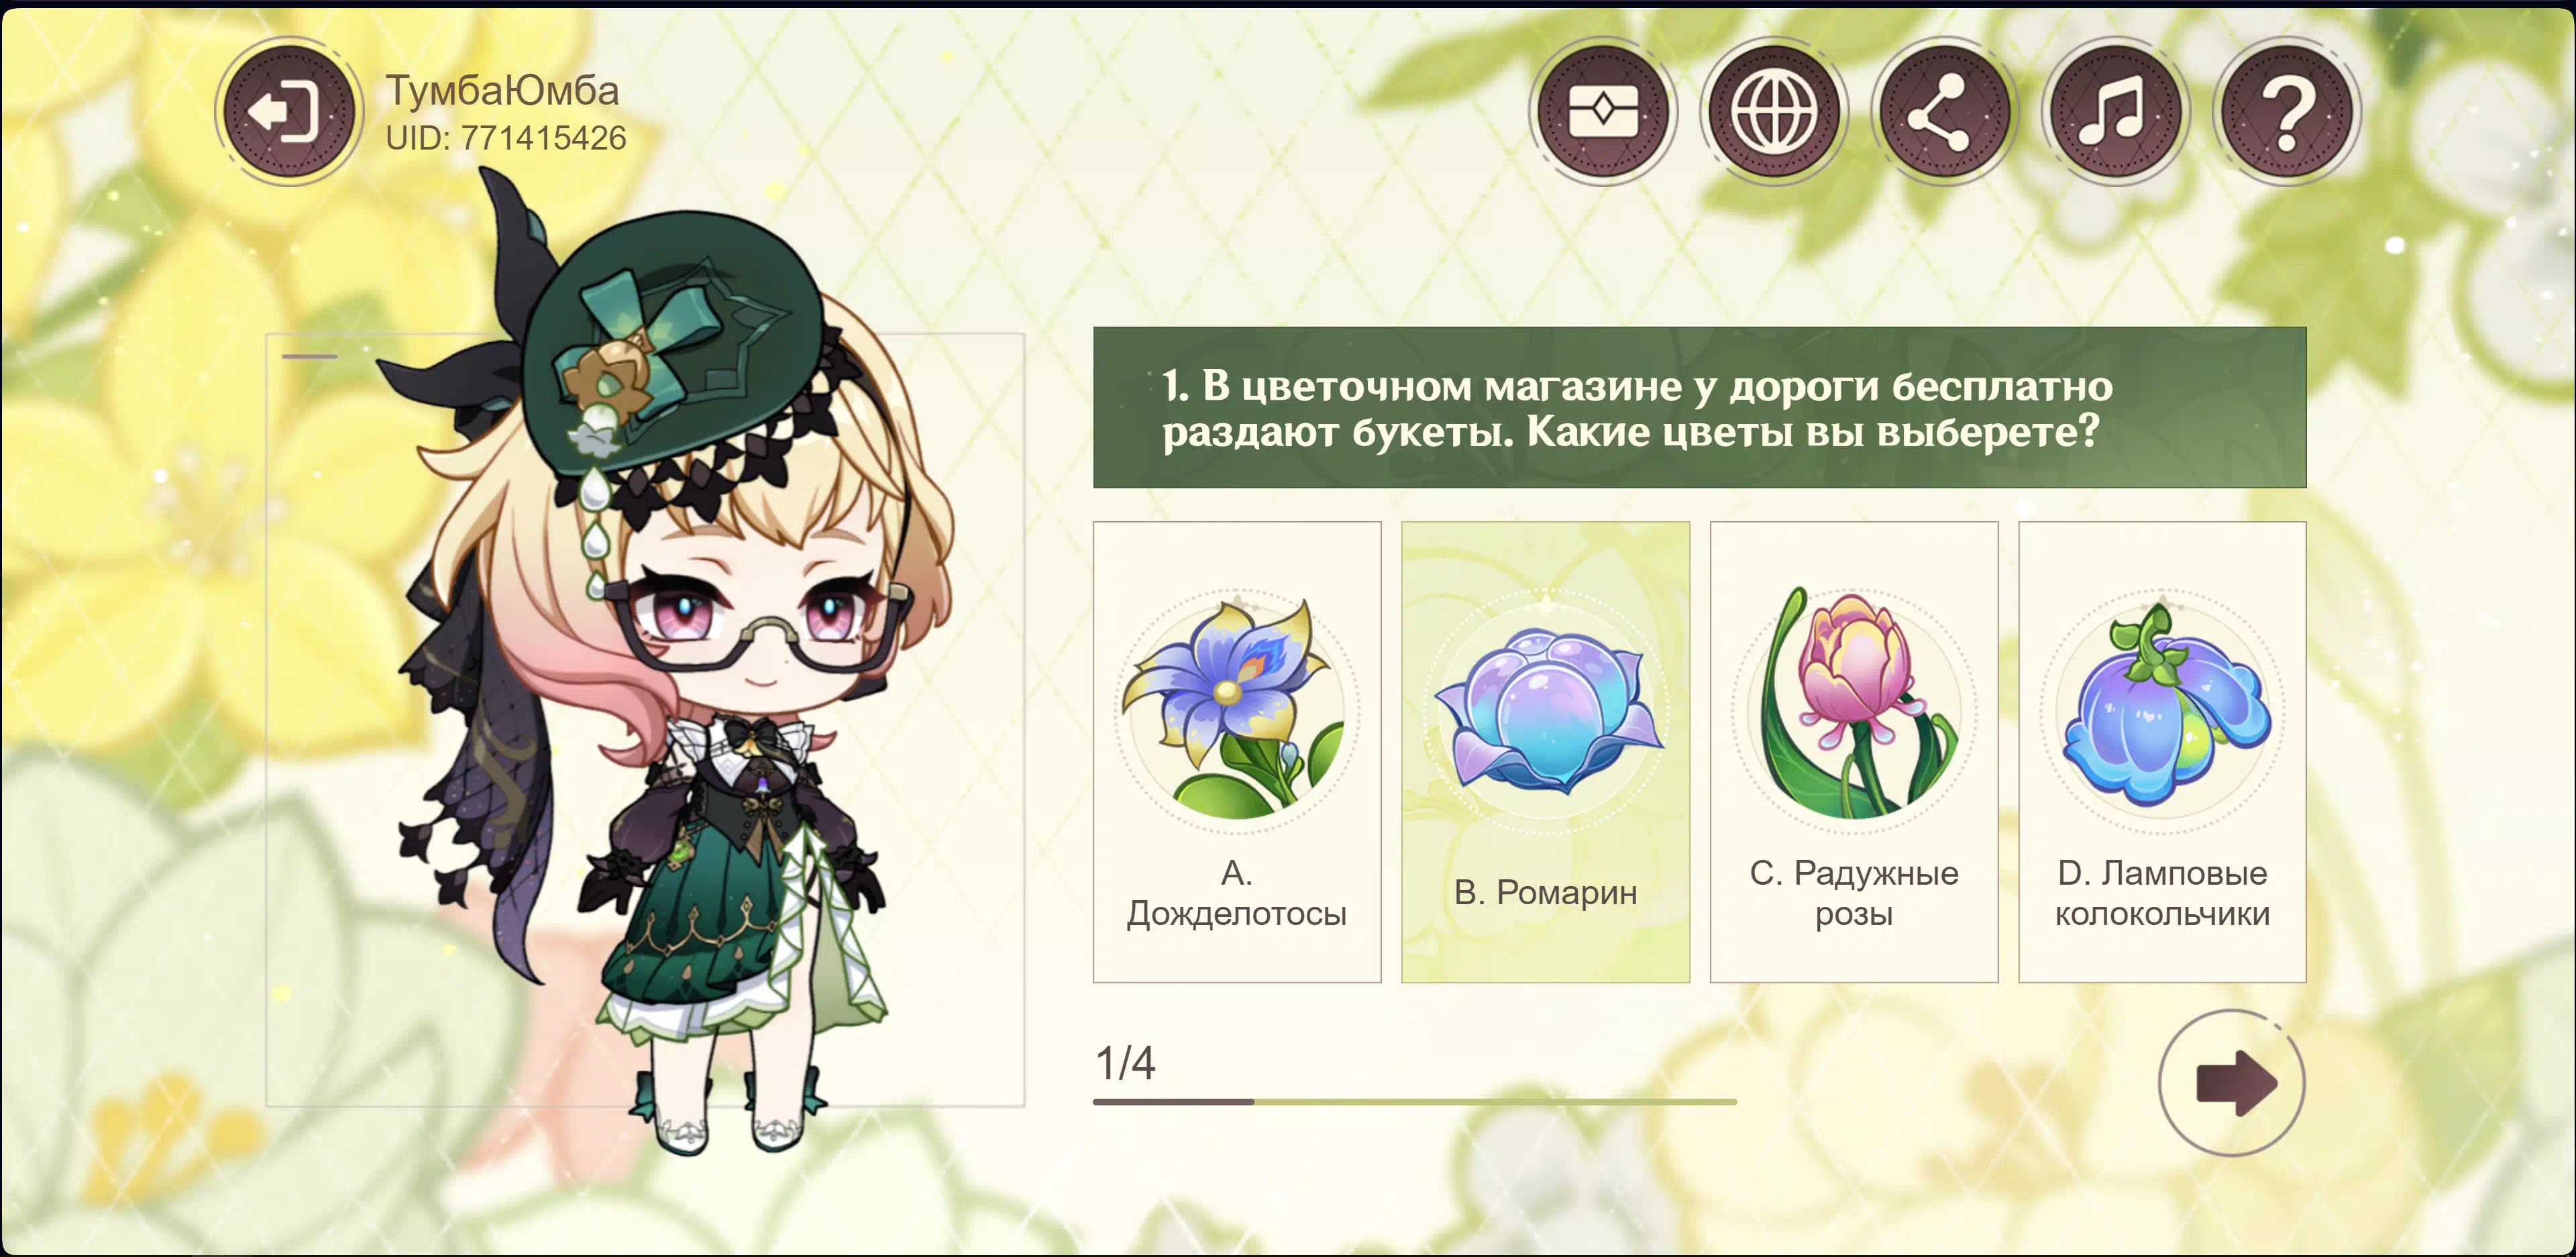
Task: Select answer B. Ромарин
Action: tap(1546, 752)
